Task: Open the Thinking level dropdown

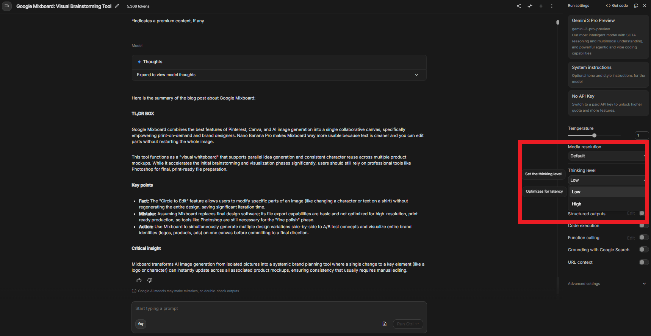Action: pyautogui.click(x=608, y=180)
